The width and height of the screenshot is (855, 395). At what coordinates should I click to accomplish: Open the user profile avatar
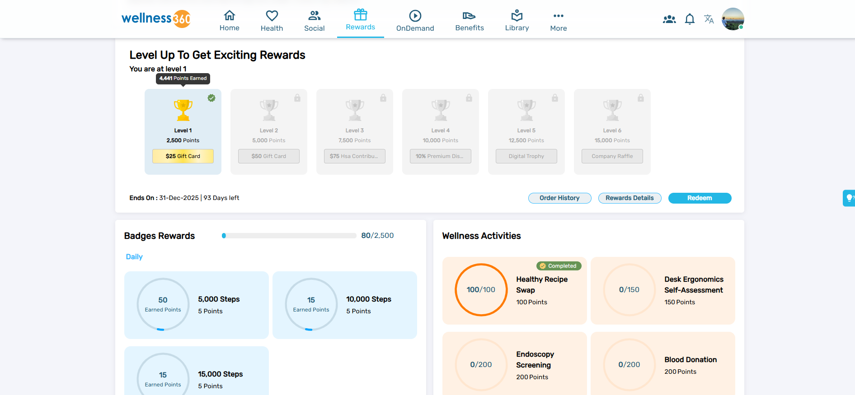(733, 19)
